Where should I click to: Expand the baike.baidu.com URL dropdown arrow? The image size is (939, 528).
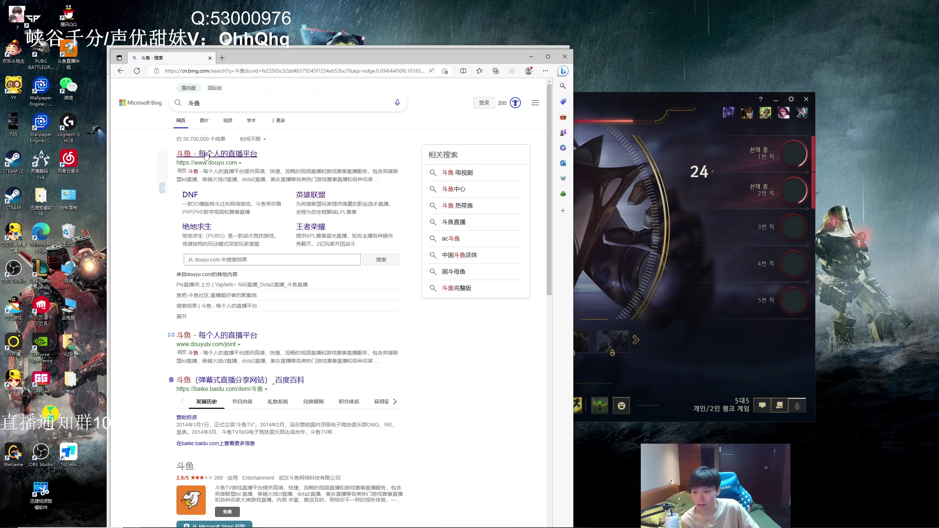click(x=266, y=389)
